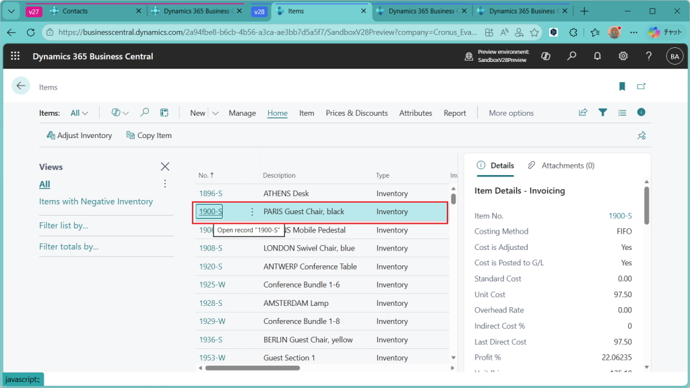690x388 pixels.
Task: Toggle the filter pane funnel icon
Action: pos(602,112)
